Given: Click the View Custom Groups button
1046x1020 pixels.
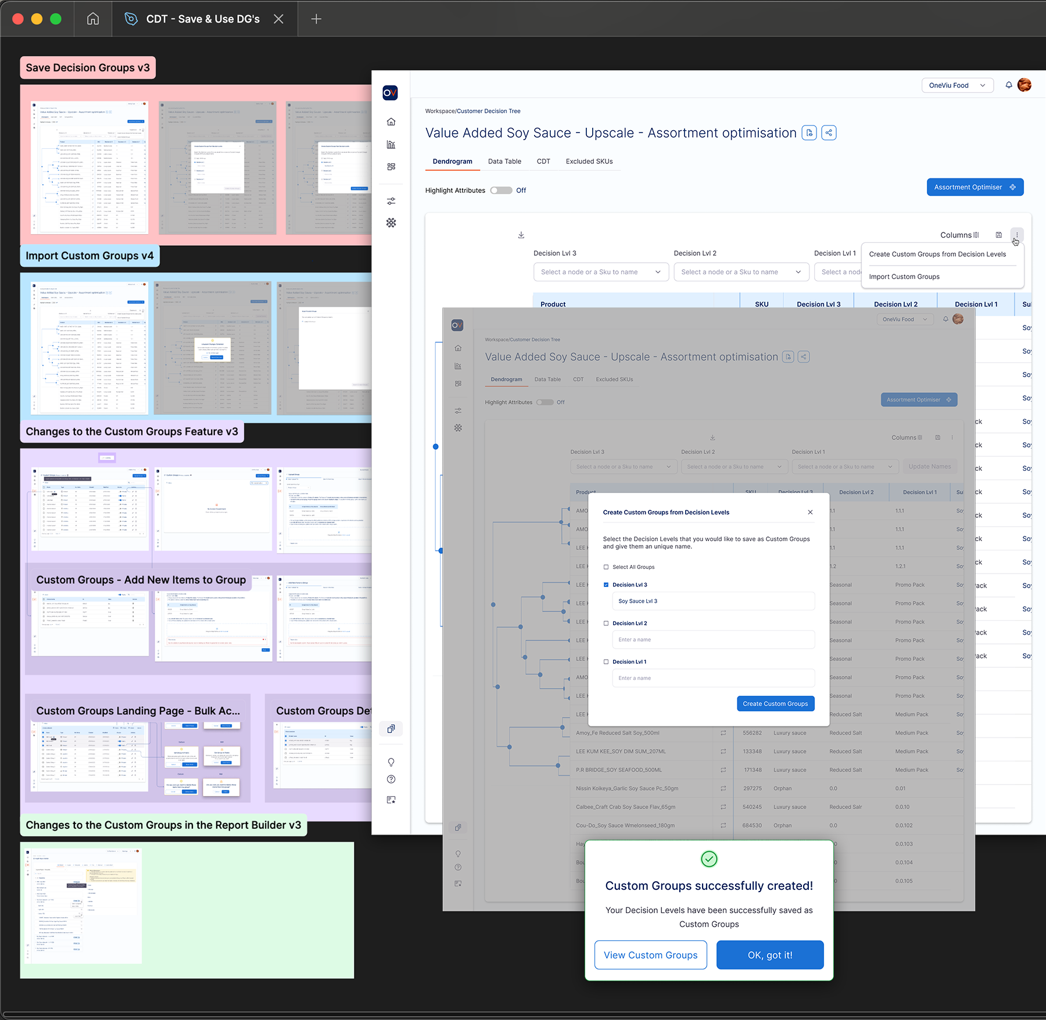Looking at the screenshot, I should click(650, 955).
